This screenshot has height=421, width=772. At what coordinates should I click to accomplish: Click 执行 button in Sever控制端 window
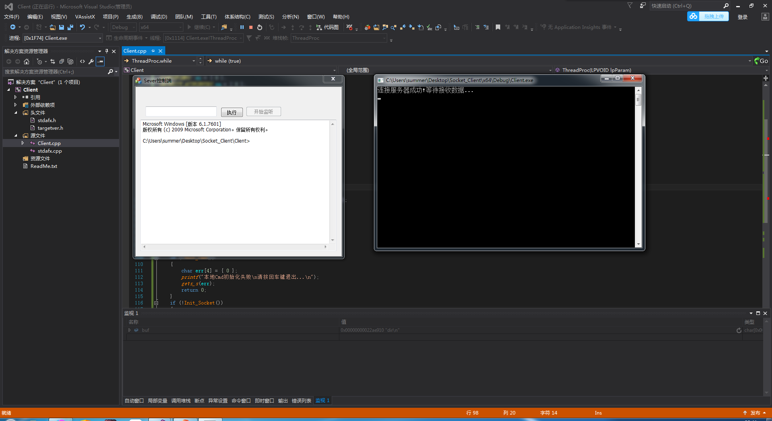click(x=232, y=112)
